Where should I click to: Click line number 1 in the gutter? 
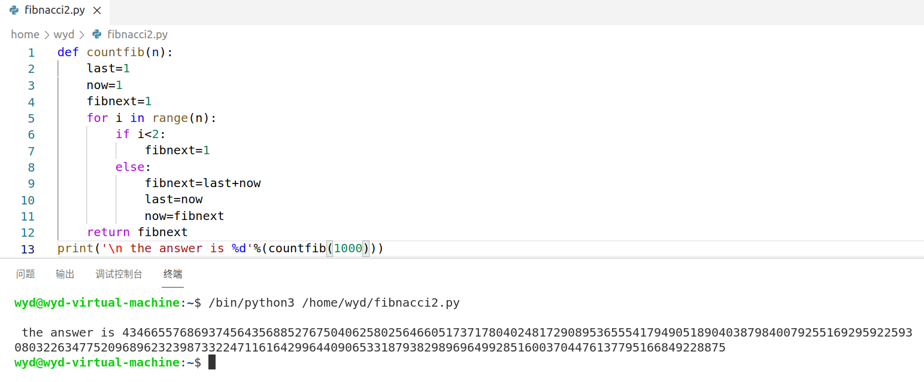coord(31,53)
